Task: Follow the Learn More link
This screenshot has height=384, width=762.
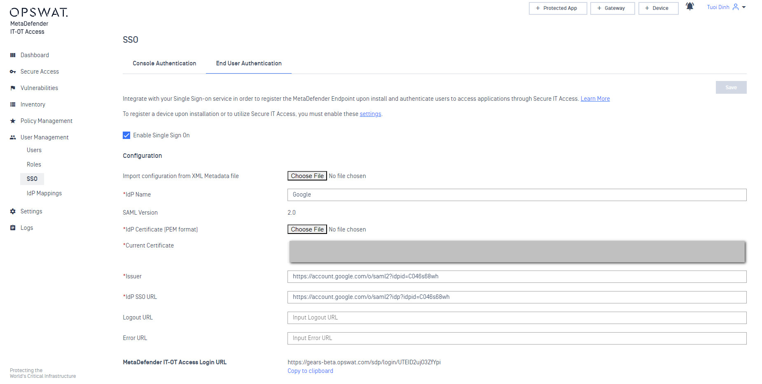Action: 595,99
